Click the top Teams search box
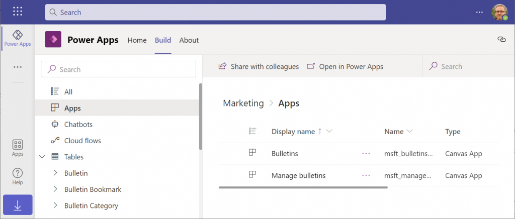Screen dimensions: 515x219 click(x=215, y=12)
